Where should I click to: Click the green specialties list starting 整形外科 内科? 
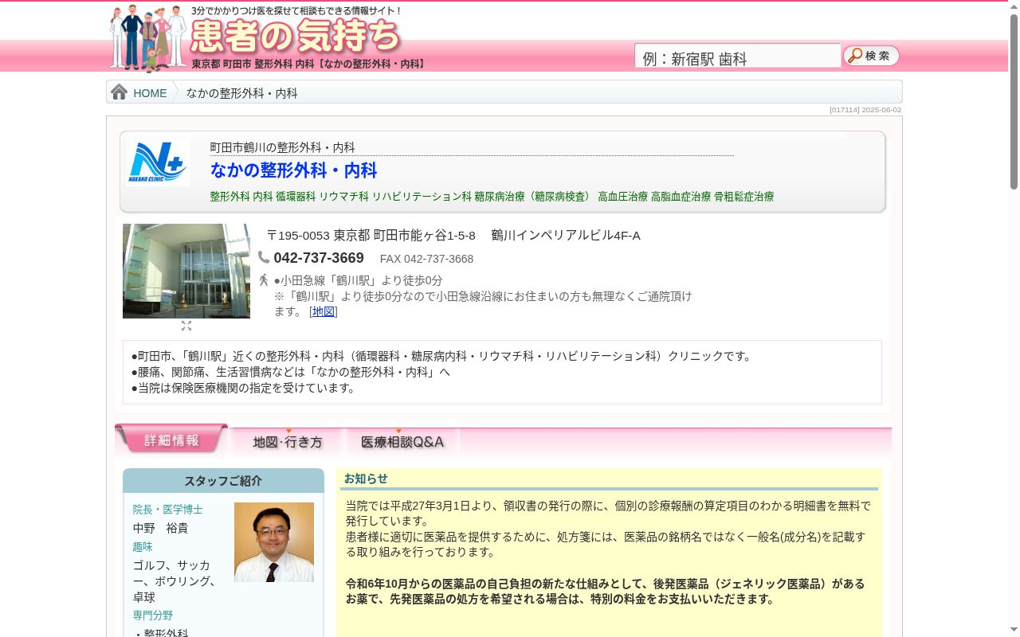pyautogui.click(x=492, y=196)
